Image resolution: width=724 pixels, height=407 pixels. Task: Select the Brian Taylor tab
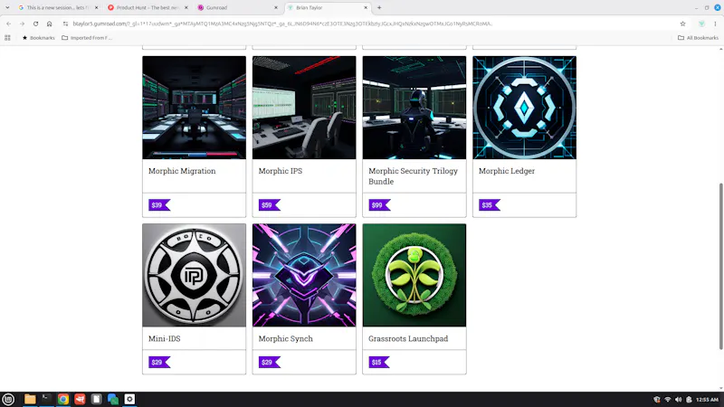tap(326, 7)
